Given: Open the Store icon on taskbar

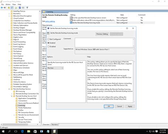Looking at the screenshot, I should point(35,131).
